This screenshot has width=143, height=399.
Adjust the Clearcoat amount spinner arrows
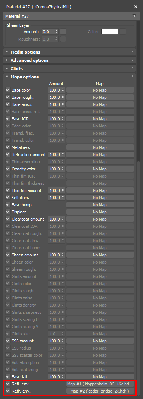63,219
